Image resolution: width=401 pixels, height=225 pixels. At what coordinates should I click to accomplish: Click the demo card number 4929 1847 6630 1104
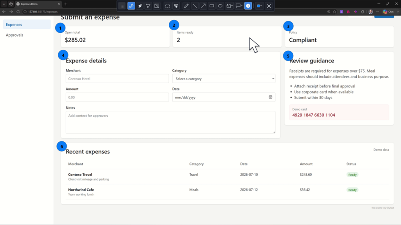[x=314, y=115]
